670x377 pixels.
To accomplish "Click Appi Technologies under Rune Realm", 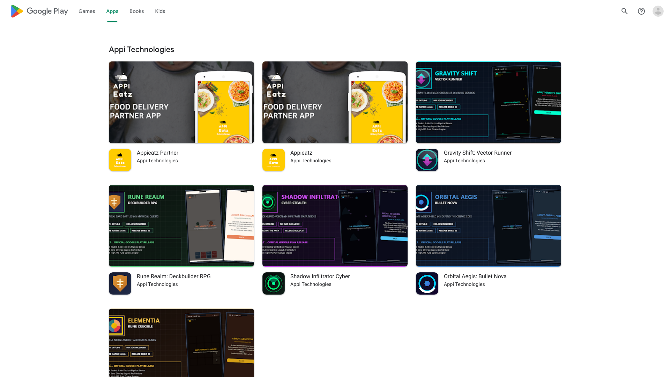I will [157, 284].
